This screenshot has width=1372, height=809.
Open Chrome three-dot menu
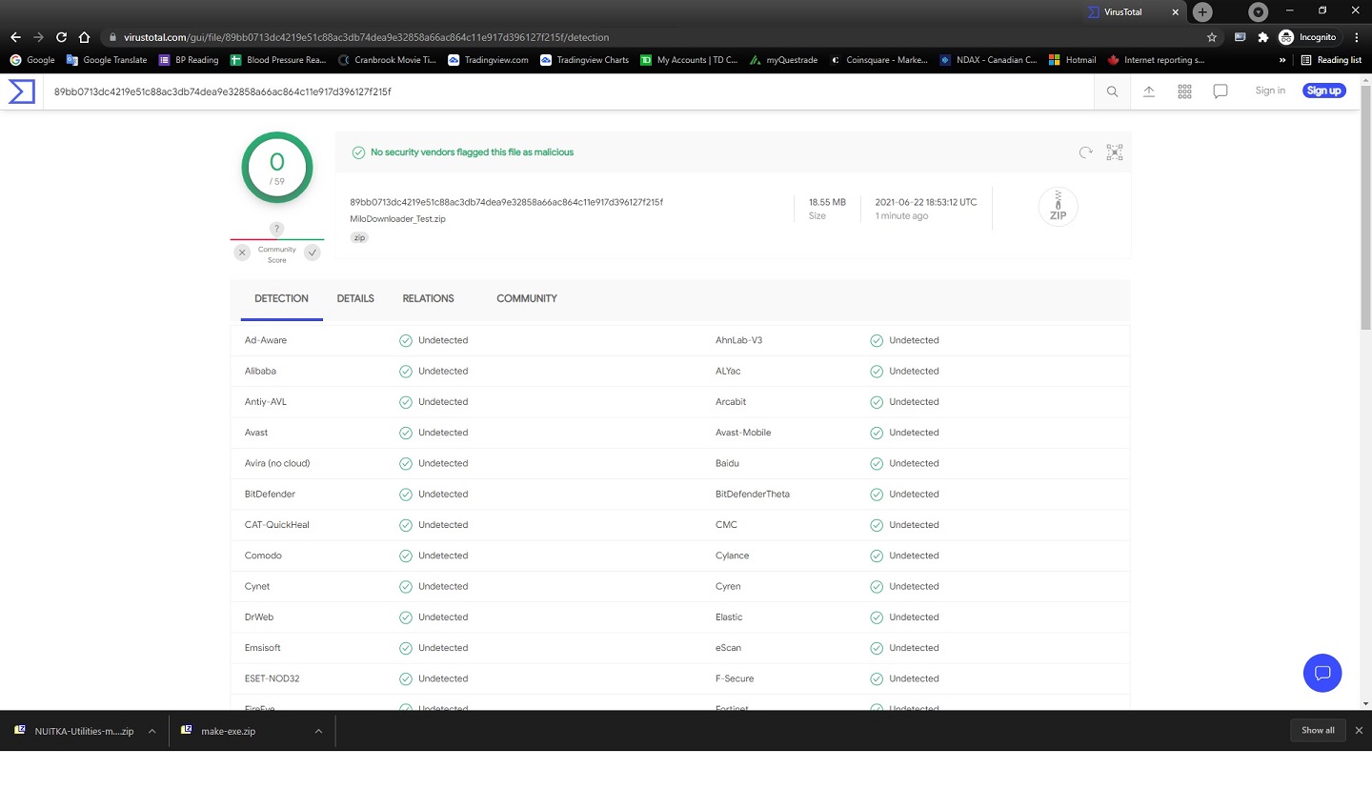1356,37
